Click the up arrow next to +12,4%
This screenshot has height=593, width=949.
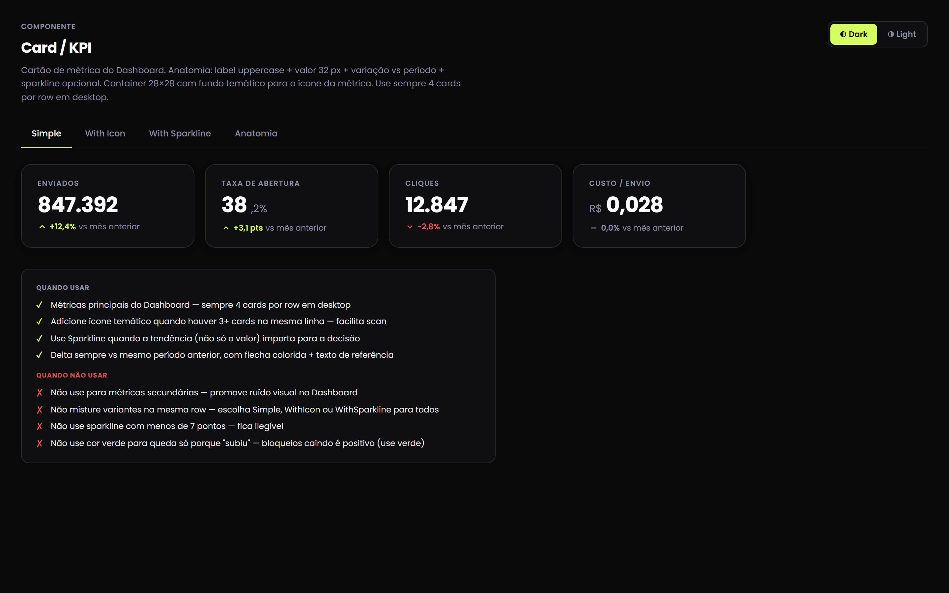[43, 227]
